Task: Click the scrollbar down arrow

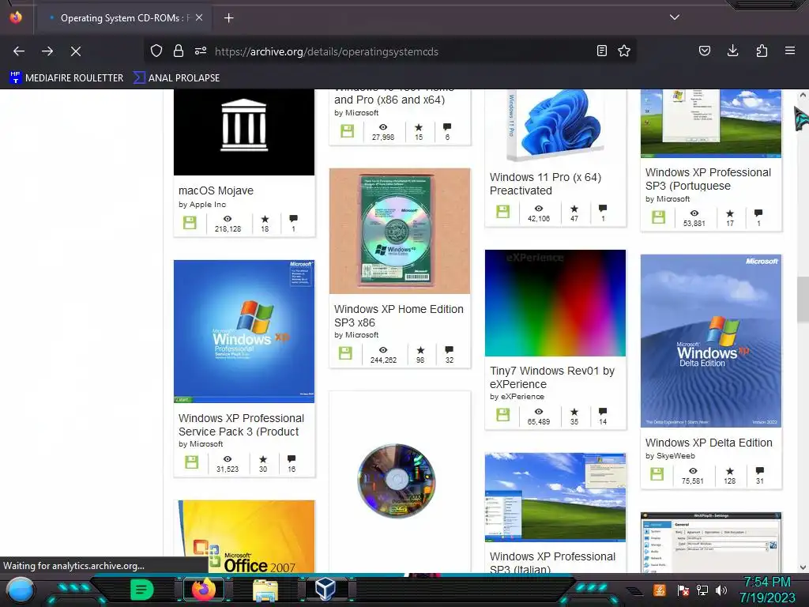Action: (x=803, y=567)
